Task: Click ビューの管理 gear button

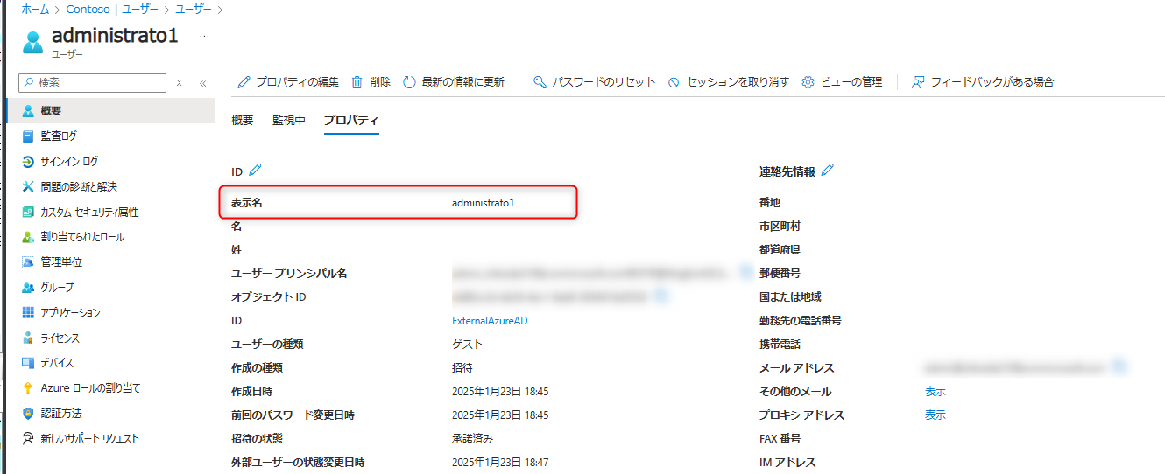Action: click(x=842, y=82)
